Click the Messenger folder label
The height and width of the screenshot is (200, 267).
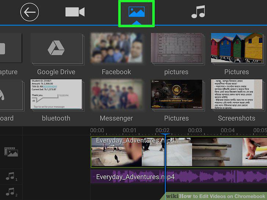[116, 118]
